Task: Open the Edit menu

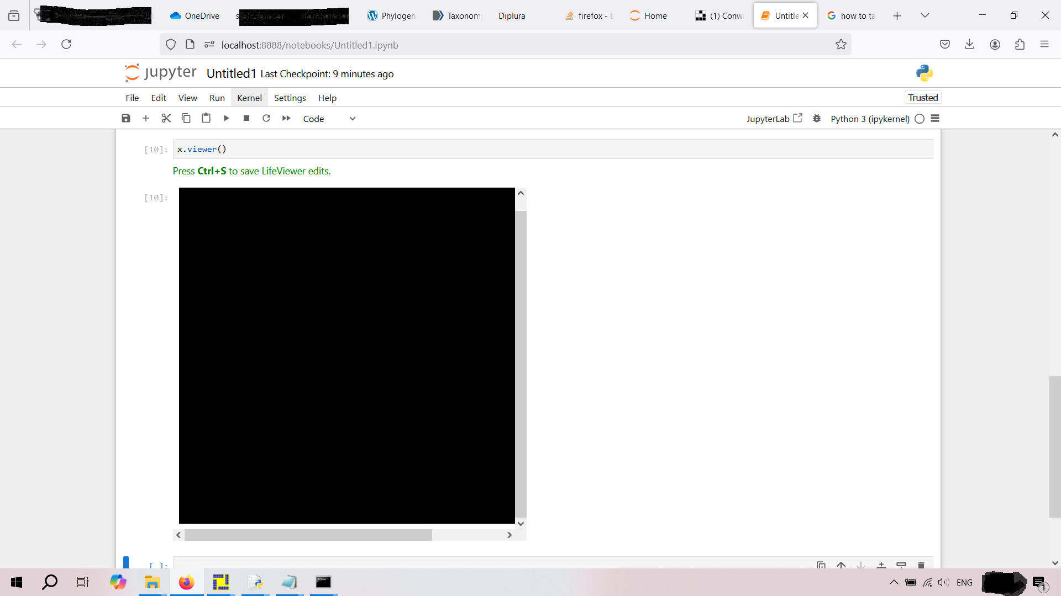Action: point(159,98)
